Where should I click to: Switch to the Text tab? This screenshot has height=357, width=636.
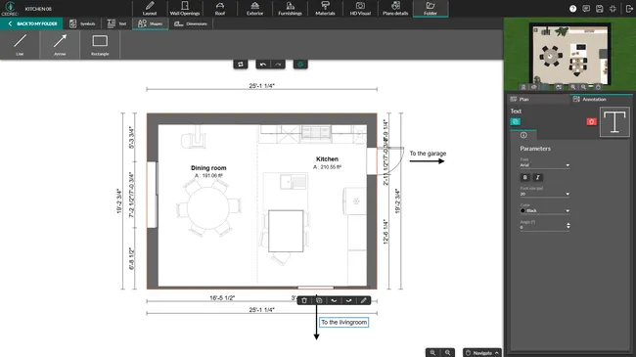point(116,23)
